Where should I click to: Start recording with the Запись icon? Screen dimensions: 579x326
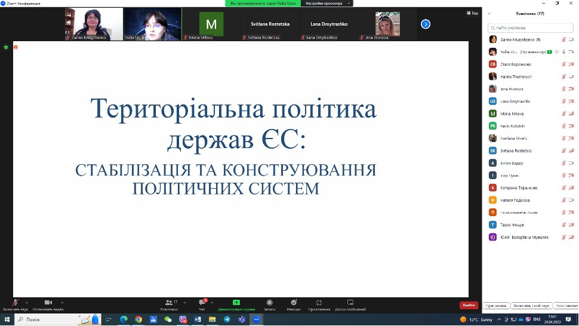coord(270,303)
